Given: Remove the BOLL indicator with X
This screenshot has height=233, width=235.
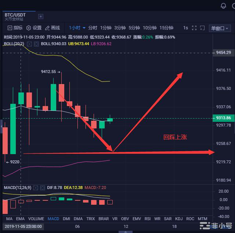Looking at the screenshot, I should [x=36, y=44].
